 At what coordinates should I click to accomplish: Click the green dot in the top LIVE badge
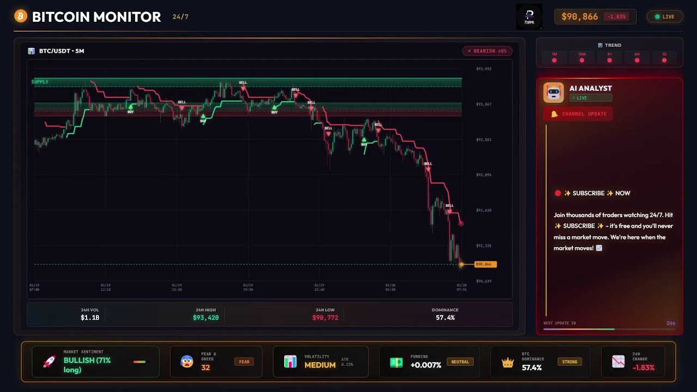657,17
